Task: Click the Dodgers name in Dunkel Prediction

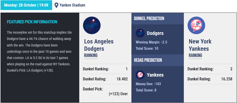Action: point(155,33)
